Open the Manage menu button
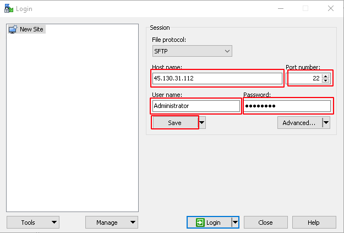The image size is (344, 233). pyautogui.click(x=112, y=223)
